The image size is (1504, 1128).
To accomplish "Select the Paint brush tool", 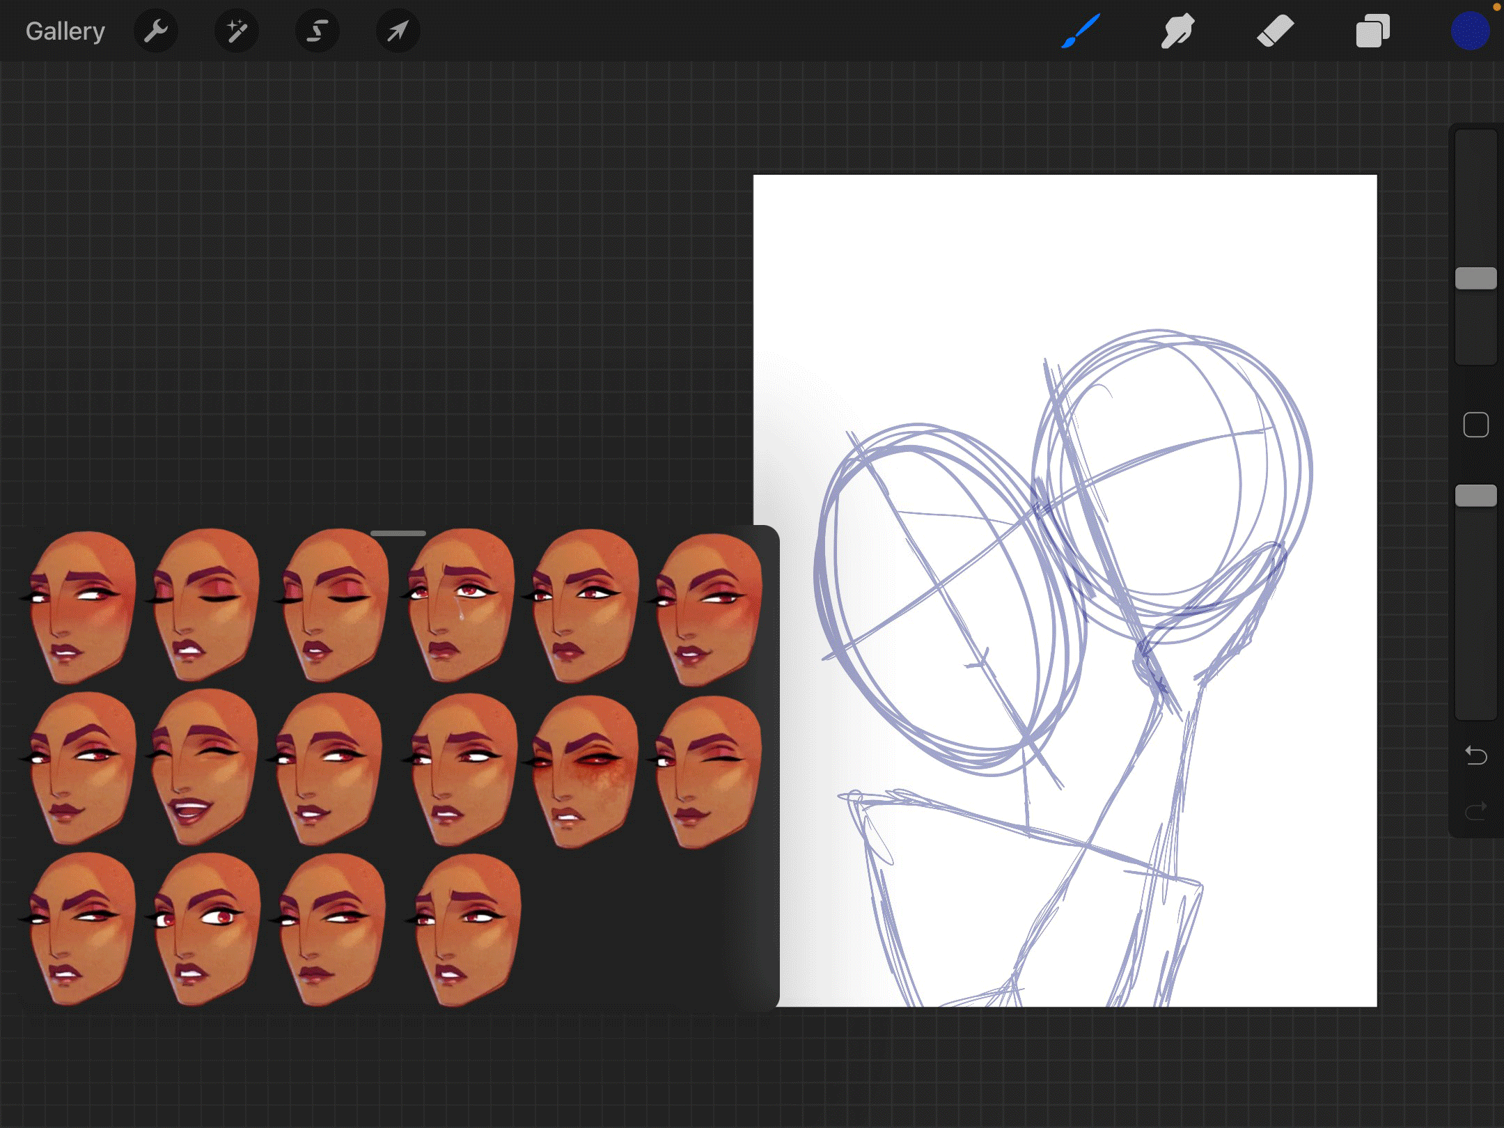I will click(x=1081, y=31).
